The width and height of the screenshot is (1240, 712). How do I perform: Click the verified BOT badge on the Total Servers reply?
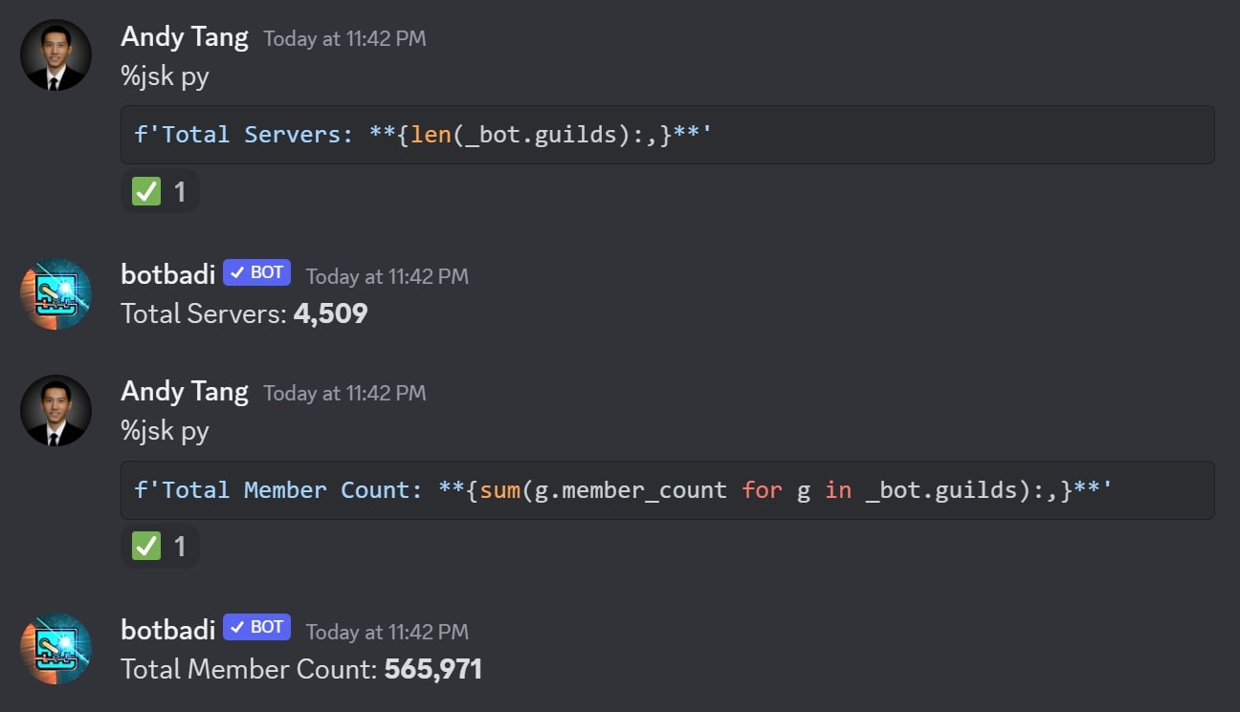pos(256,273)
